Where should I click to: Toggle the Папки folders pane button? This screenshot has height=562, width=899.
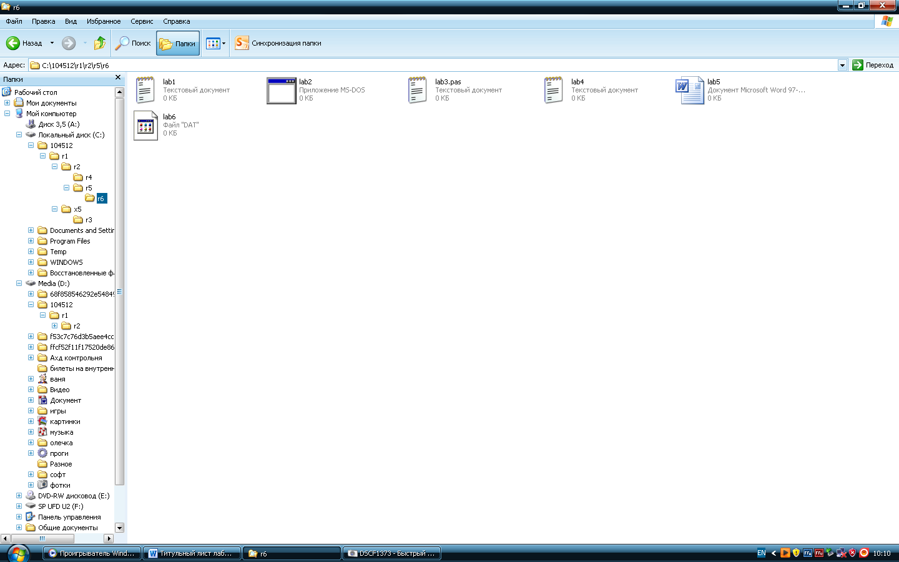[178, 43]
